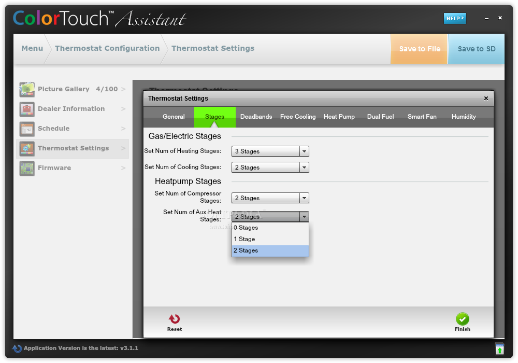Click the Finish label text
This screenshot has width=518, height=363.
462,329
